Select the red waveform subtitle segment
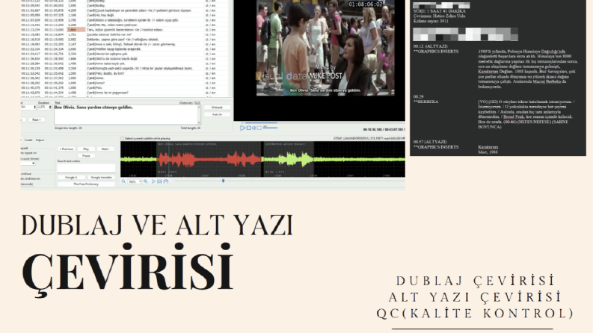This screenshot has height=333, width=593. (x=209, y=159)
